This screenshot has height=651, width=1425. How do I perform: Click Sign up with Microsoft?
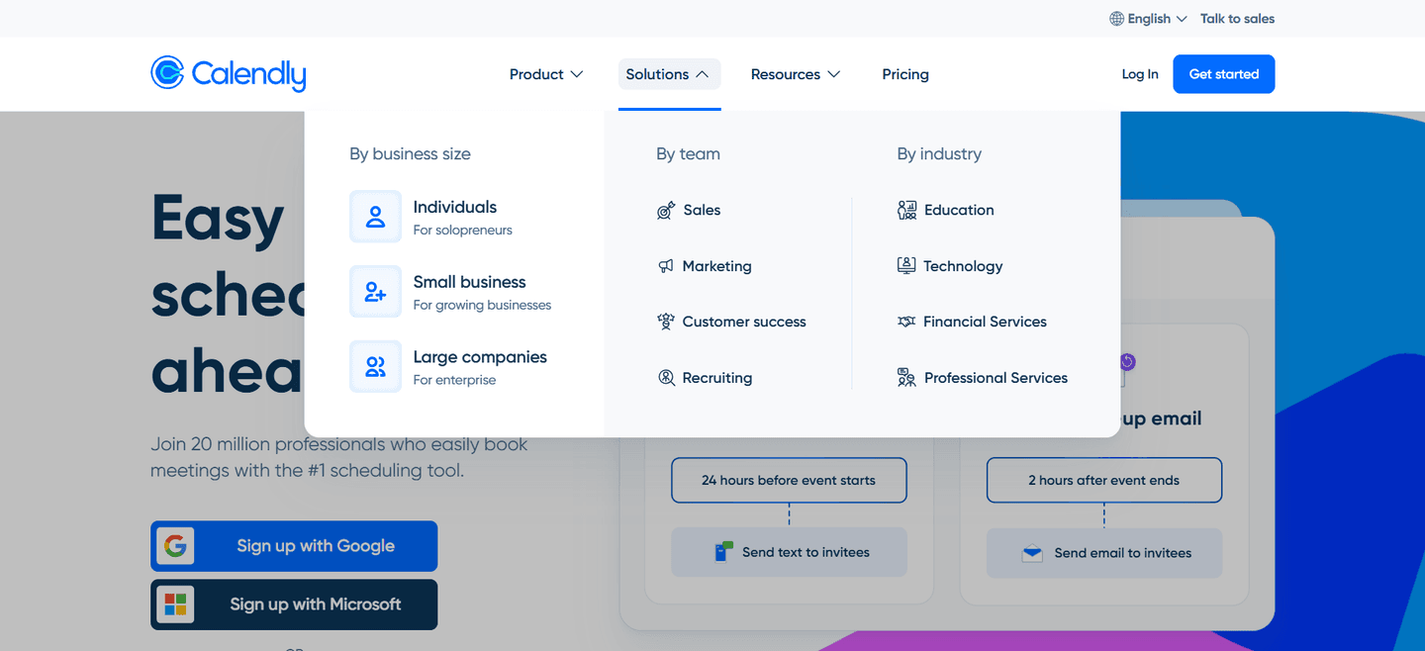click(x=294, y=604)
